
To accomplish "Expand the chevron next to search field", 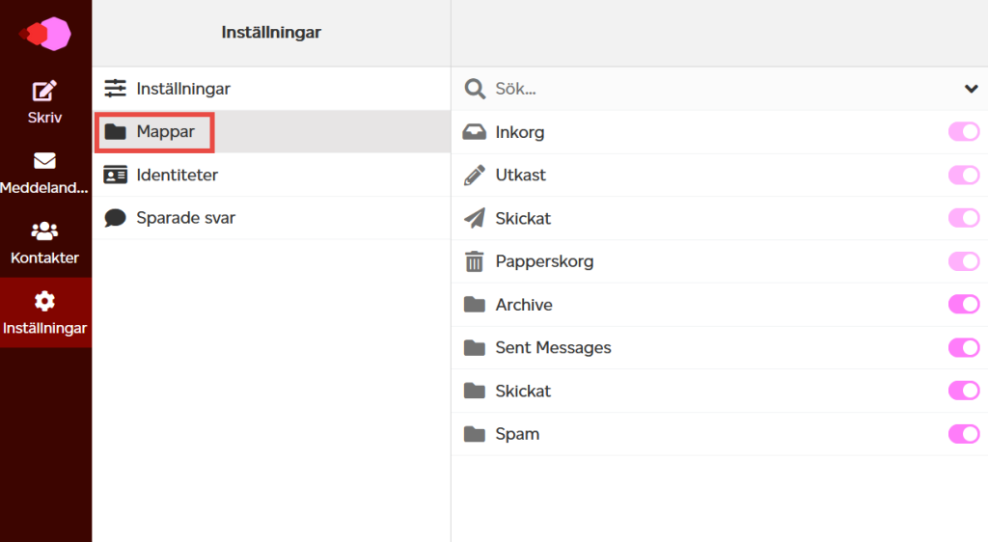I will [x=971, y=89].
